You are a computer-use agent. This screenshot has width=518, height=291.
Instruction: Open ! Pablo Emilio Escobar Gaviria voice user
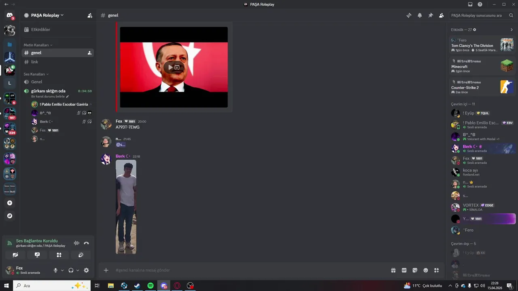pyautogui.click(x=62, y=104)
